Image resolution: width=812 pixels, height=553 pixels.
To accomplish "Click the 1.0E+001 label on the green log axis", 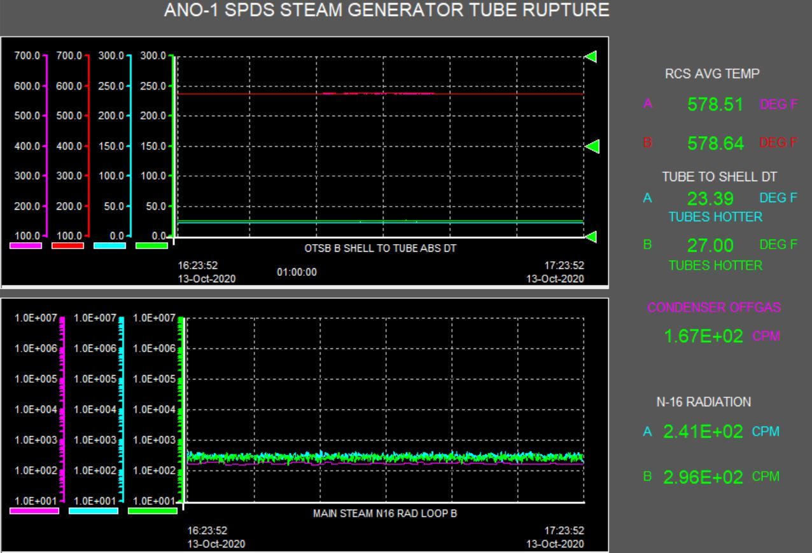I will (153, 501).
